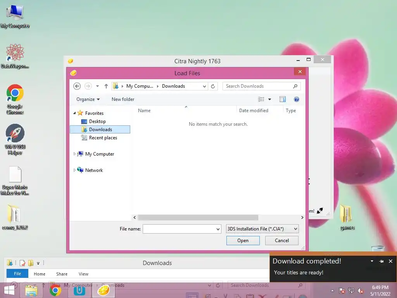Screen dimensions: 397x298
Task: Switch to Share tab in Downloads window
Action: click(62, 274)
